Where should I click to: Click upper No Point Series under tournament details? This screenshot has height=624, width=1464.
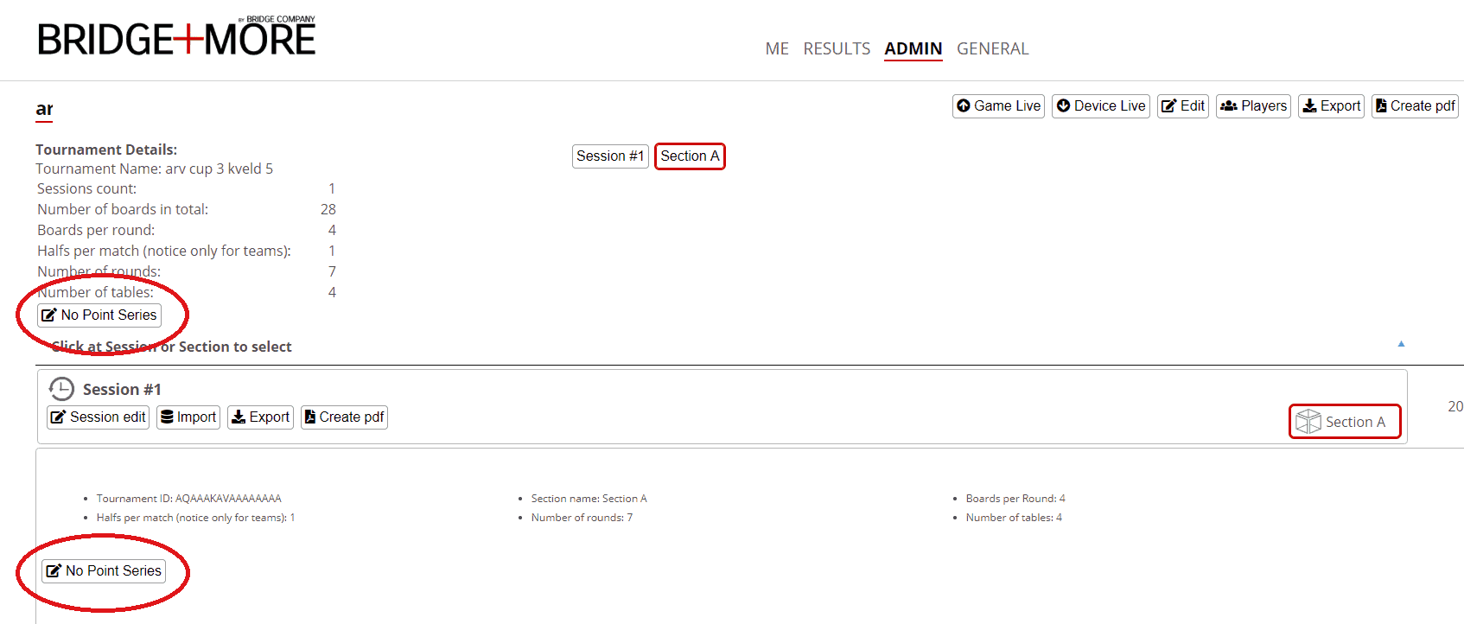[99, 315]
